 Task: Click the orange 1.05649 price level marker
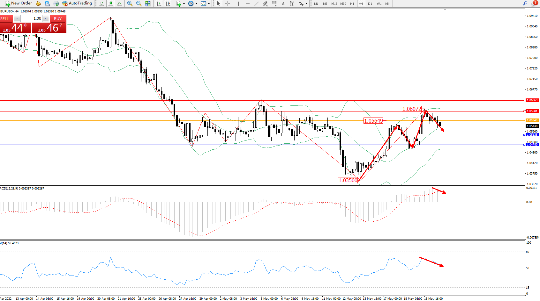coord(532,120)
